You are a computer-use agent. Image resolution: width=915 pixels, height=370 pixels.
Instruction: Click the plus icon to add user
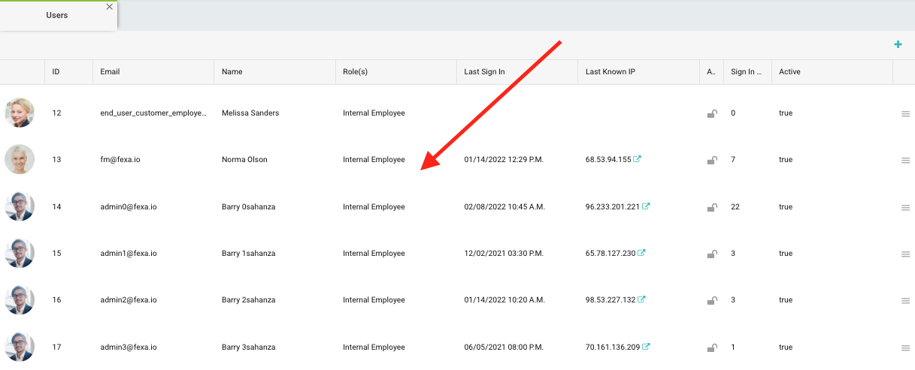(x=898, y=45)
